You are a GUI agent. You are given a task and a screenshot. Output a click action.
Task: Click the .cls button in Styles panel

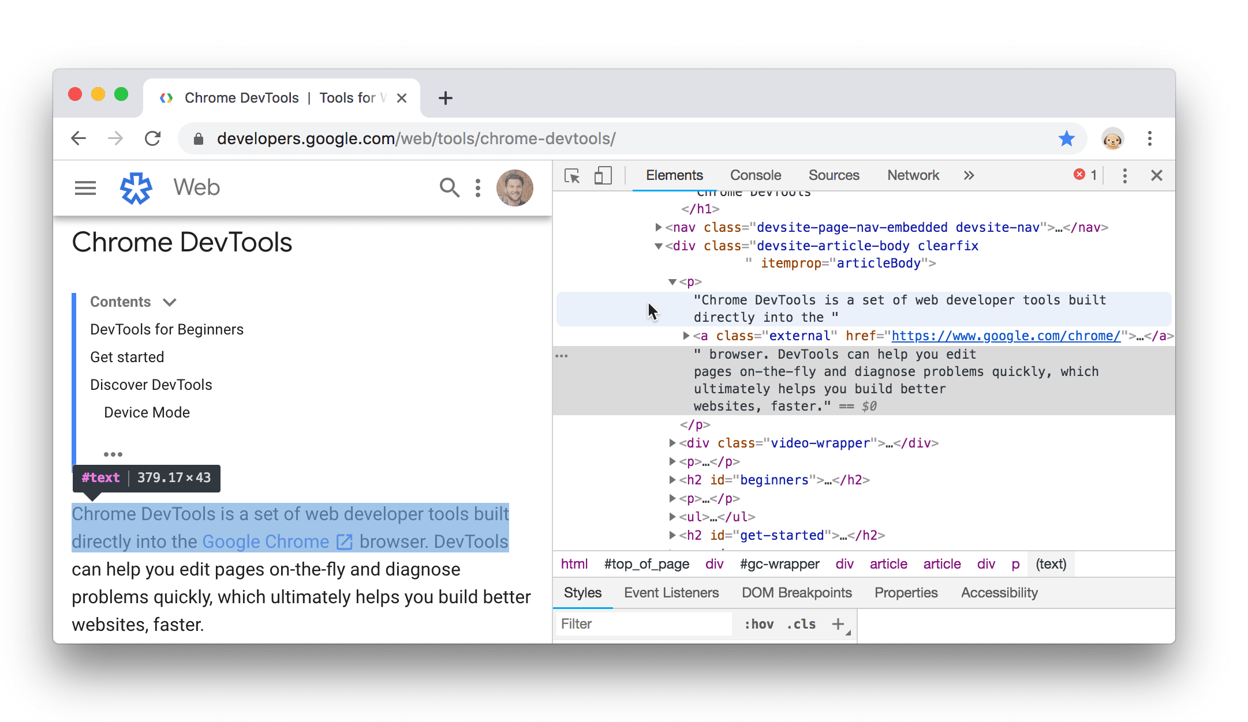[x=802, y=623]
